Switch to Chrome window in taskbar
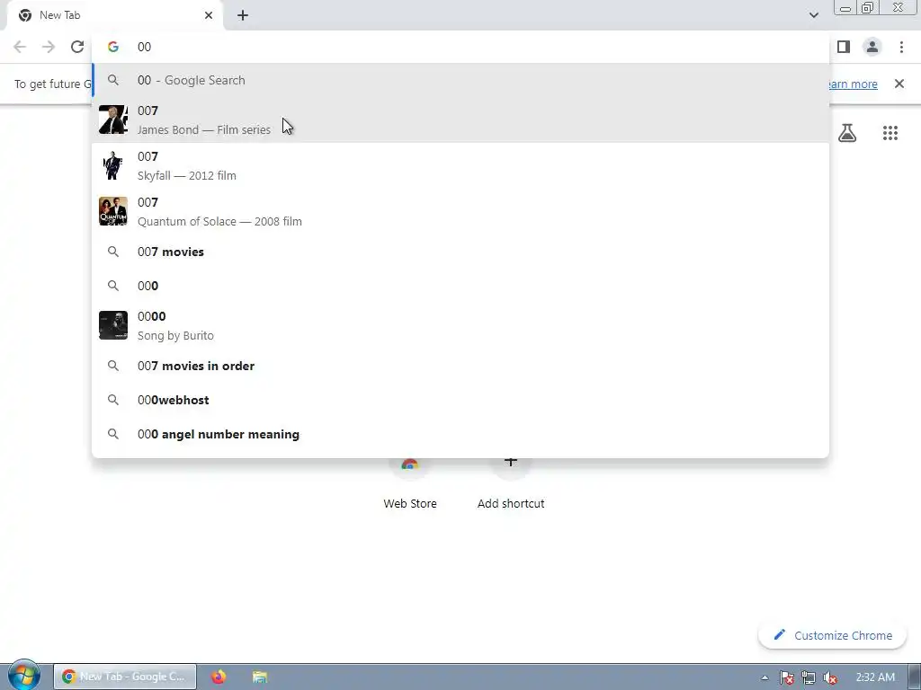 pos(125,677)
